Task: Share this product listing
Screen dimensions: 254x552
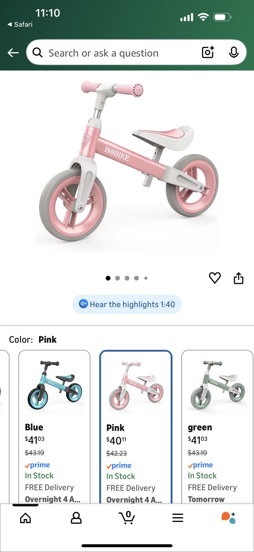Action: [x=239, y=278]
